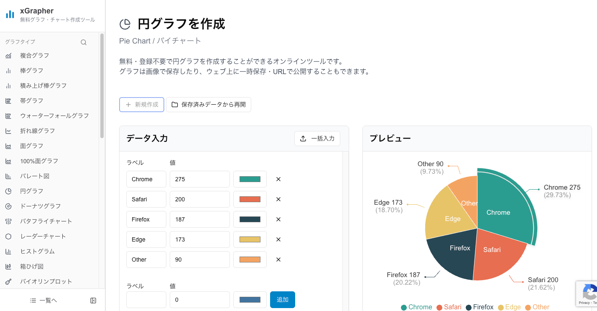Click the 新規作成 button
597x311 pixels.
141,105
